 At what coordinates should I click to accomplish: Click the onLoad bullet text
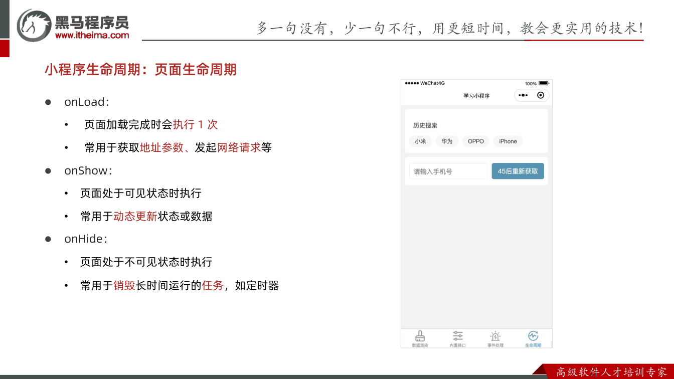(x=87, y=102)
